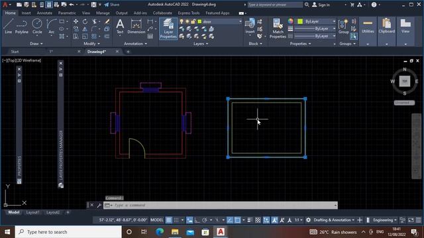Open Drafting & Annotation workspace dropdown
This screenshot has height=238, width=424.
click(334, 220)
